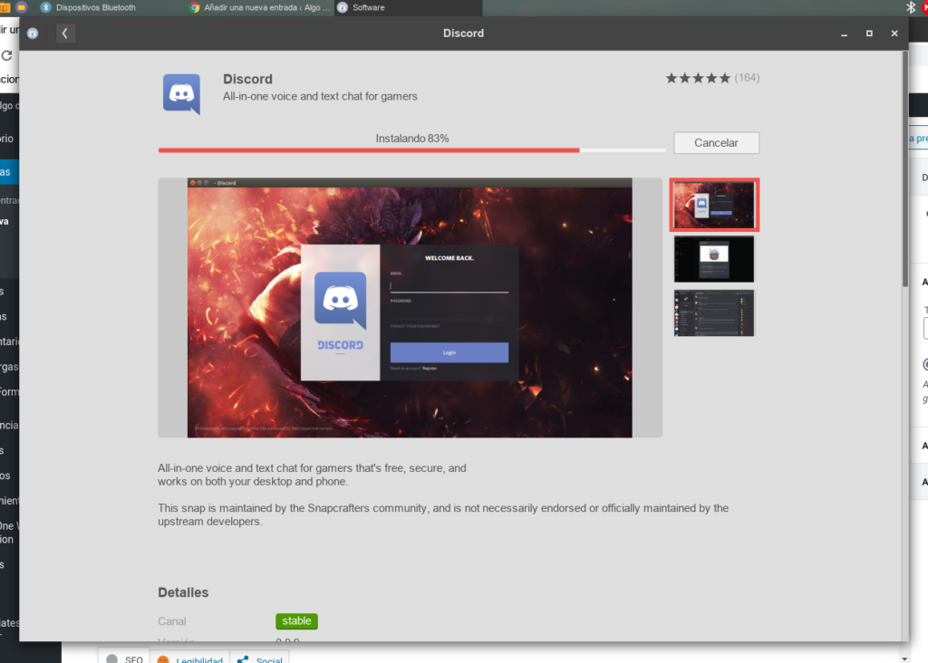
Task: Click the 'Canal' detail label
Action: click(x=171, y=621)
